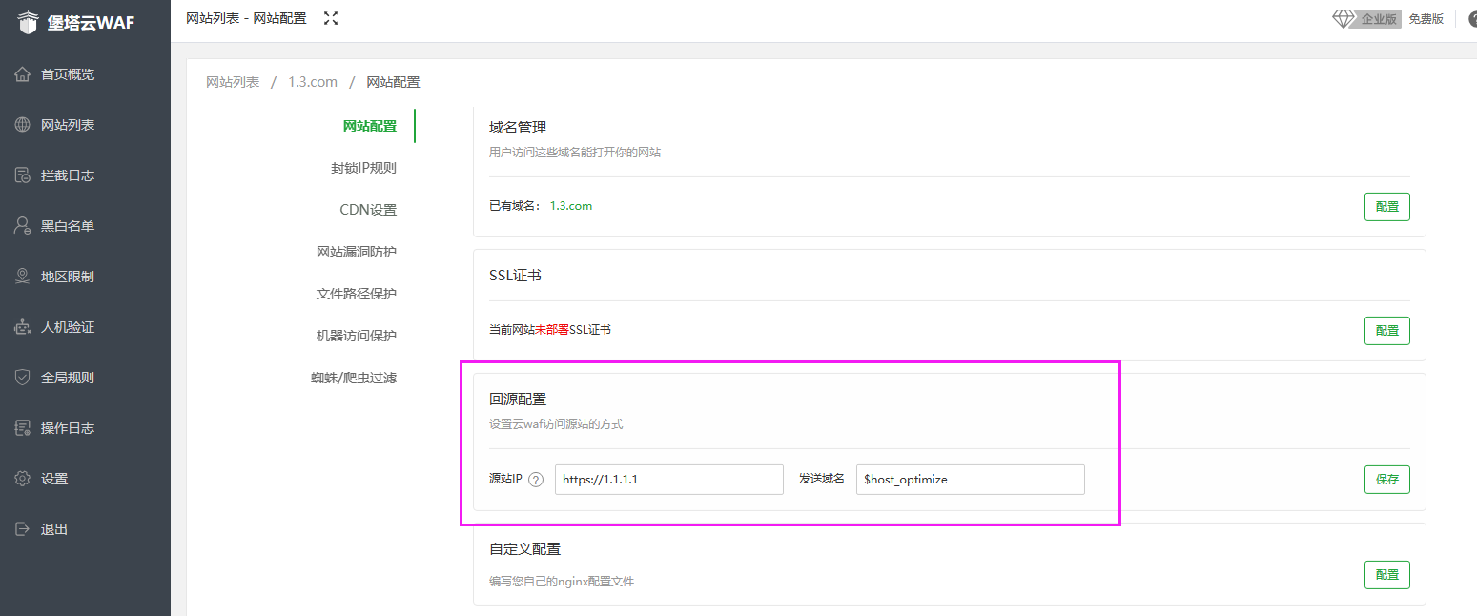The image size is (1477, 616).
Task: Click the interception log icon
Action: (x=23, y=175)
